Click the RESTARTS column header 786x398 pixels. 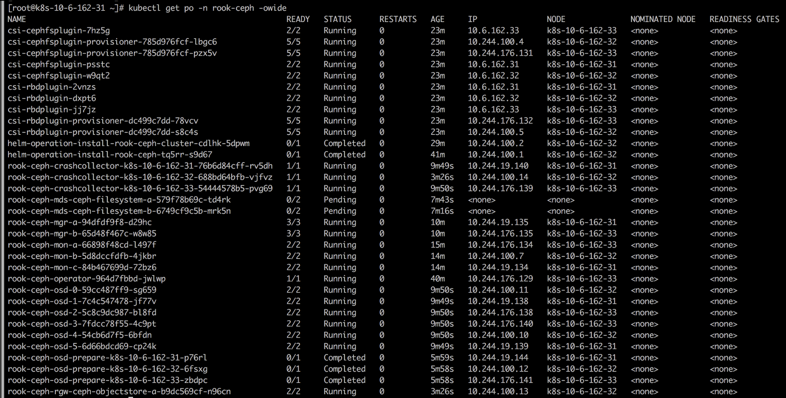tap(398, 19)
